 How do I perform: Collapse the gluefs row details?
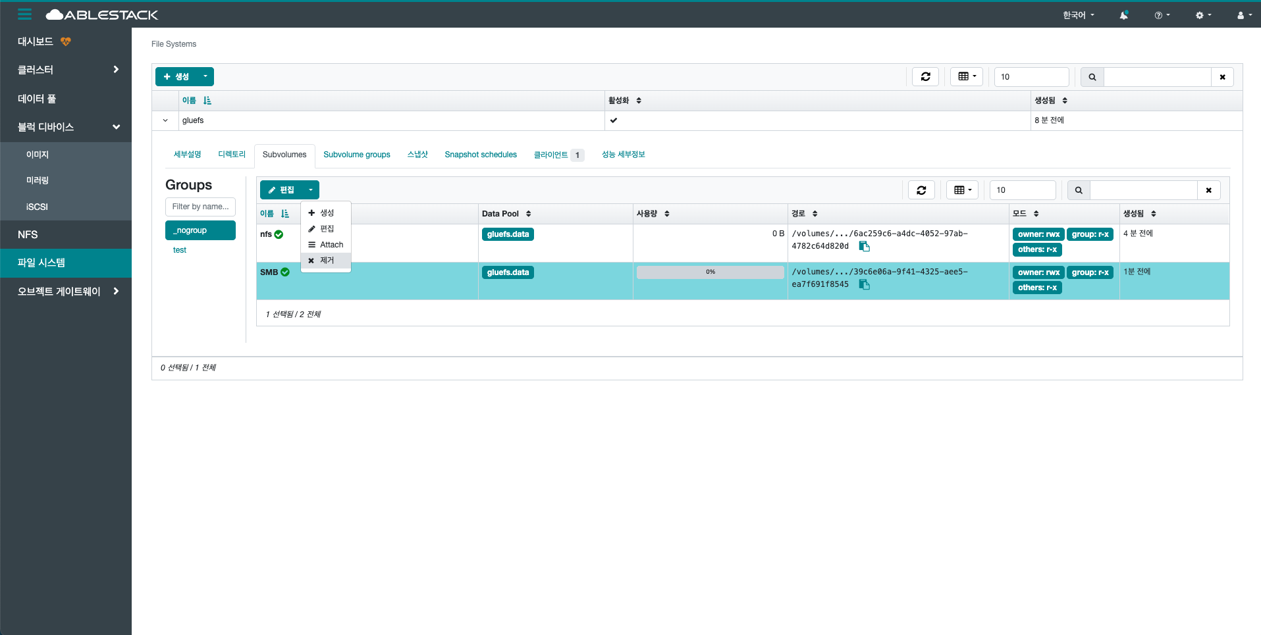165,120
